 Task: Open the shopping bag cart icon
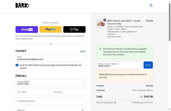point(151,5)
